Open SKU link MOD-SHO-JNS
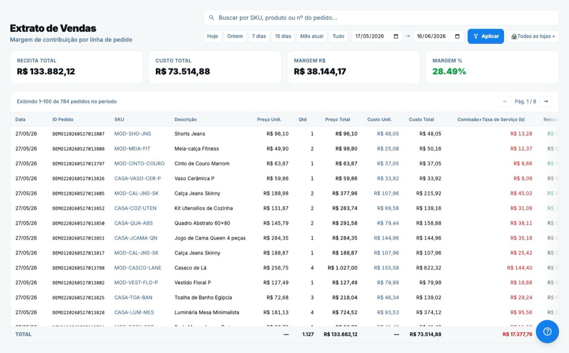This screenshot has height=353, width=569. [x=133, y=134]
